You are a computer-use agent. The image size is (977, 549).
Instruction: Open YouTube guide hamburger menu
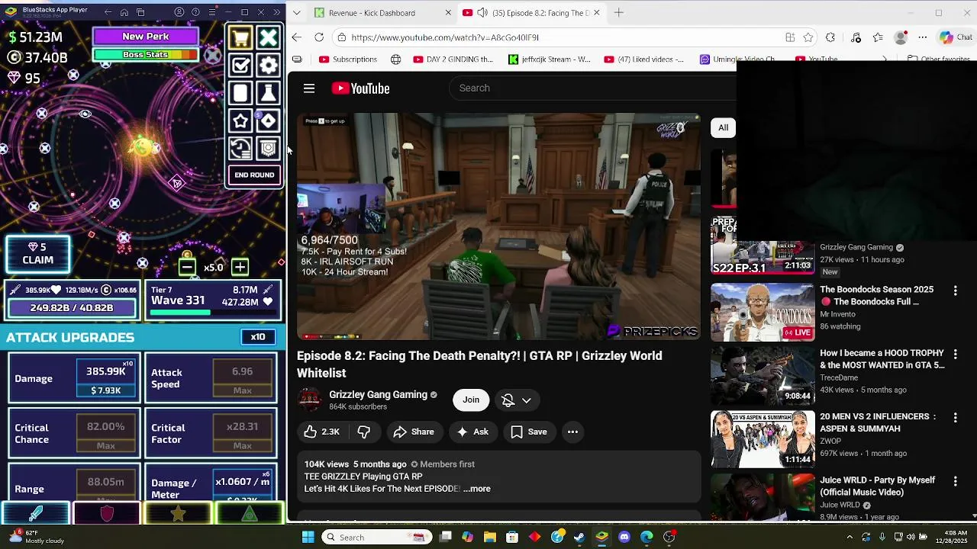[309, 88]
